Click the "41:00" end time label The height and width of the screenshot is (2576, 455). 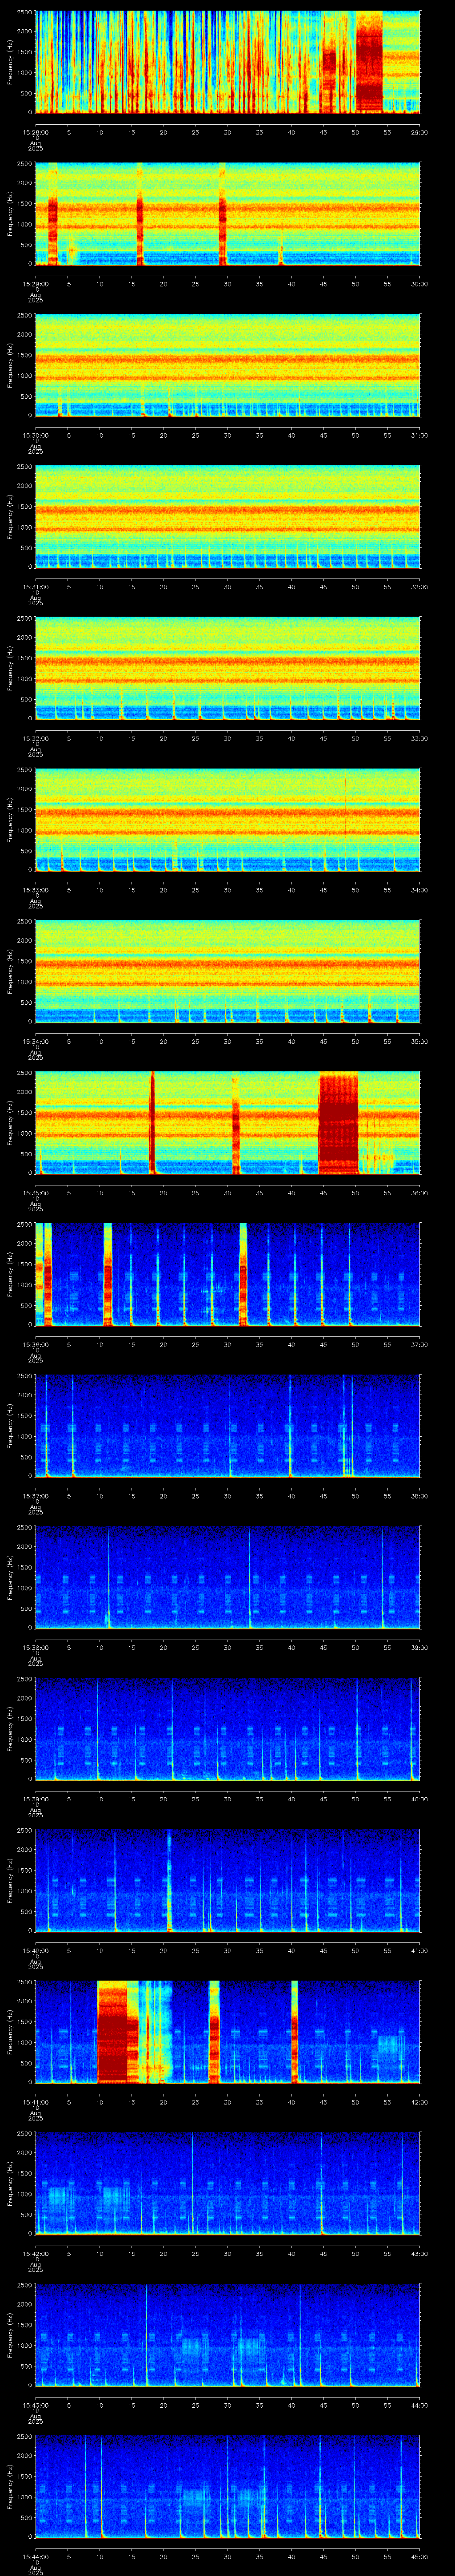click(x=420, y=1950)
